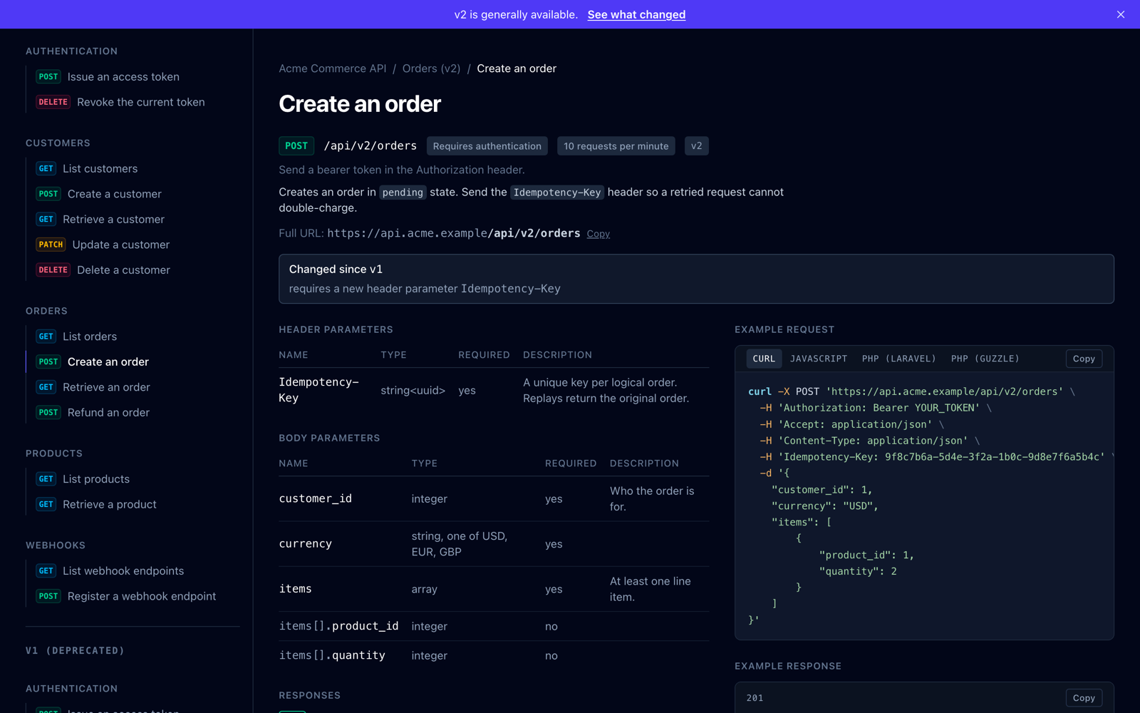Dismiss the v2 announcement banner
Viewport: 1140px width, 713px height.
point(1121,14)
